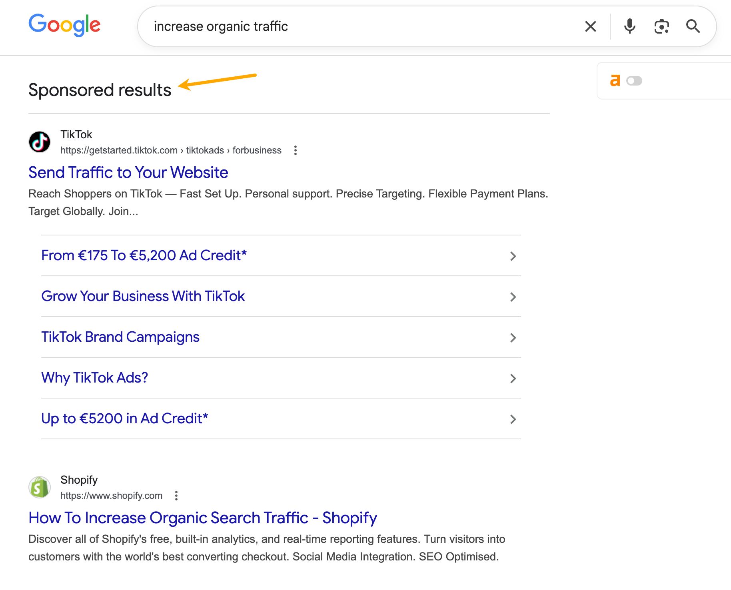Image resolution: width=731 pixels, height=590 pixels.
Task: Click the Google logo
Action: coord(64,25)
